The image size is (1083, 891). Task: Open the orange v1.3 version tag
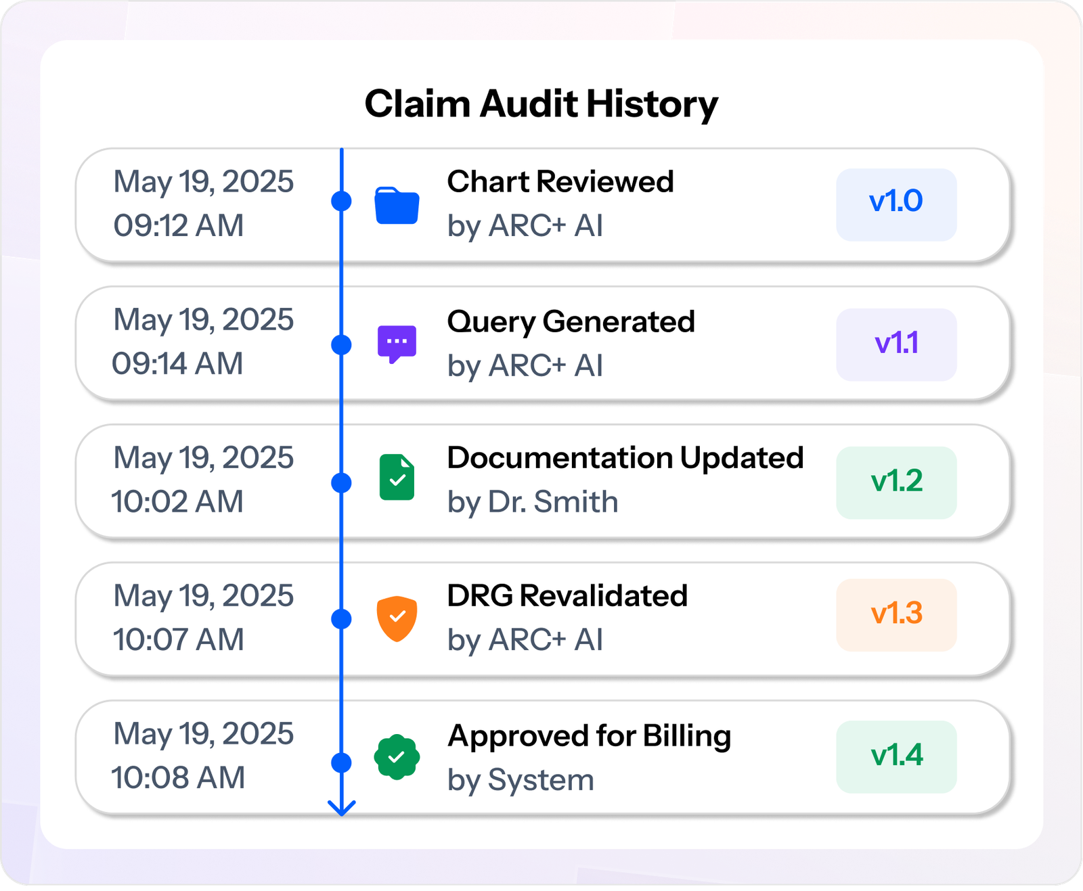[896, 615]
